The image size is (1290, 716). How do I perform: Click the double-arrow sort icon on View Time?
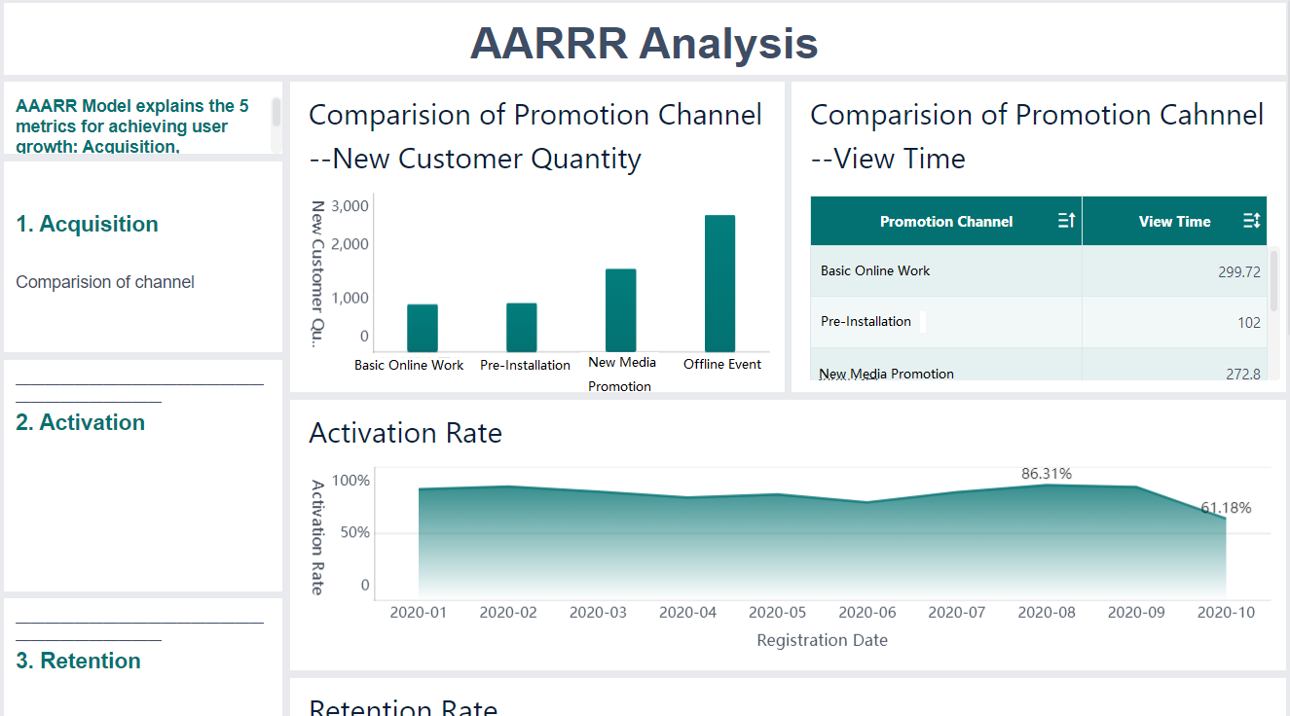pos(1252,221)
